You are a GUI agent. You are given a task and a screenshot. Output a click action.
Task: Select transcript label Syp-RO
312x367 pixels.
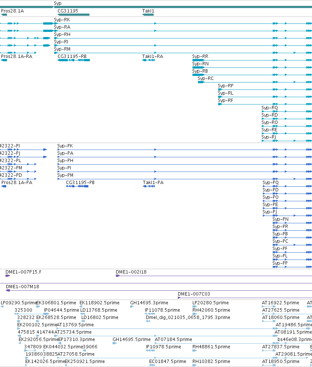click(269, 122)
